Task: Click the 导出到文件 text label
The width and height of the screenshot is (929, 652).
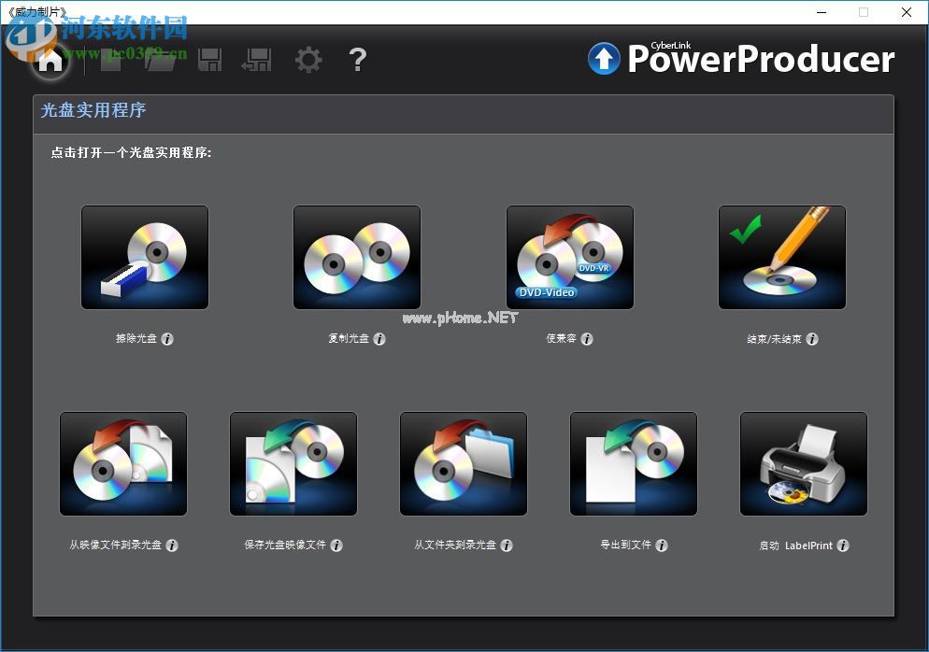Action: point(625,546)
